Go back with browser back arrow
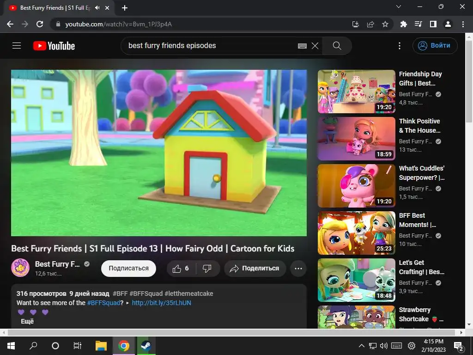Image resolution: width=473 pixels, height=355 pixels. point(10,24)
